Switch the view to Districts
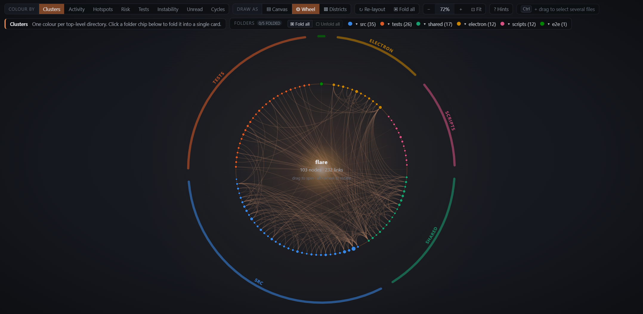Image resolution: width=643 pixels, height=314 pixels. click(x=335, y=9)
